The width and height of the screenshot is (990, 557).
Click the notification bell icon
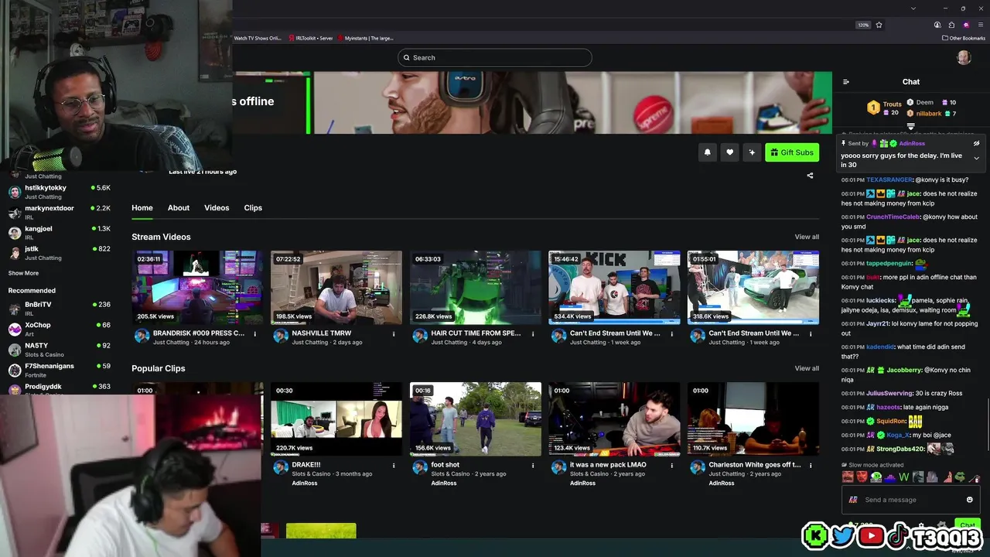(707, 152)
